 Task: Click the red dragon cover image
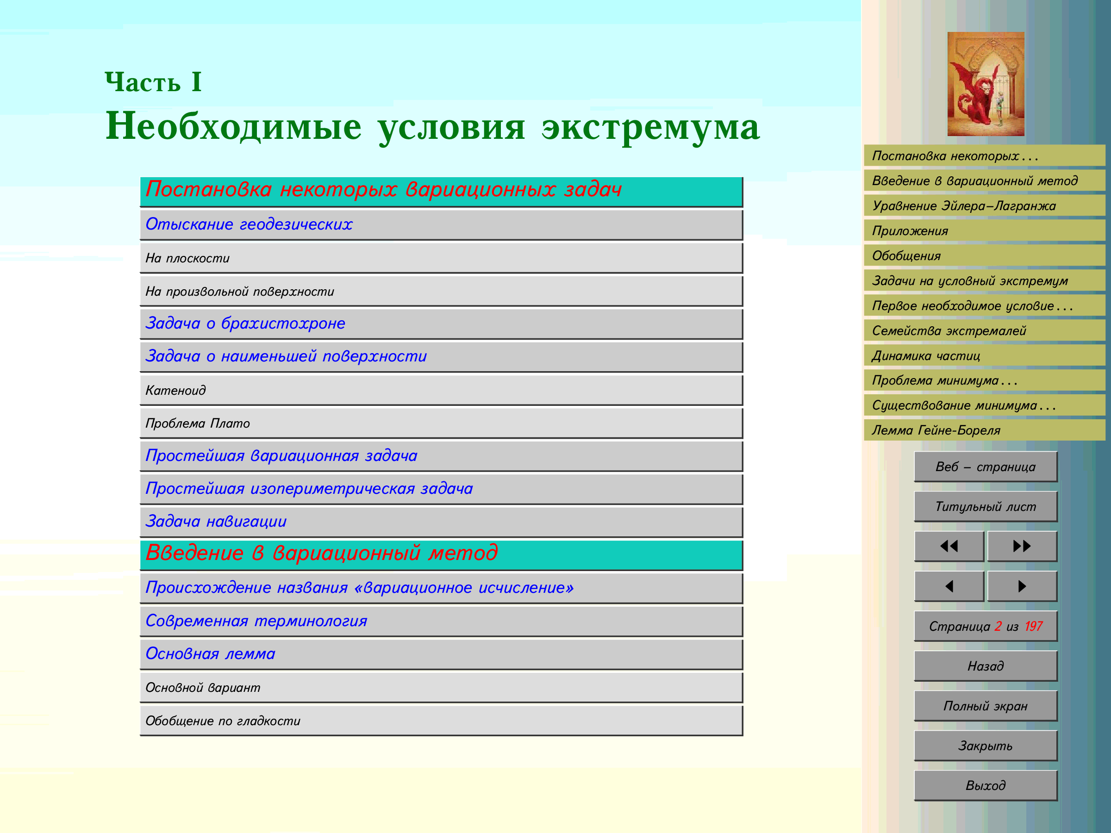[x=986, y=84]
